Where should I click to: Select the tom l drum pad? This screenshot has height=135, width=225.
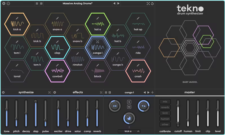pyautogui.click(x=17, y=48)
